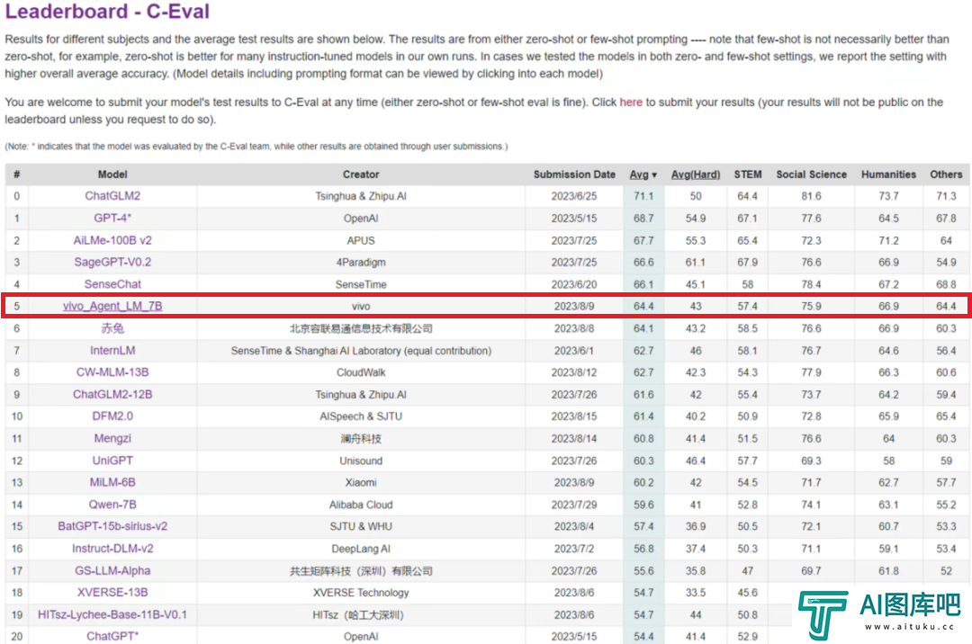Click the 'here' submission link
This screenshot has width=972, height=644.
pos(631,103)
